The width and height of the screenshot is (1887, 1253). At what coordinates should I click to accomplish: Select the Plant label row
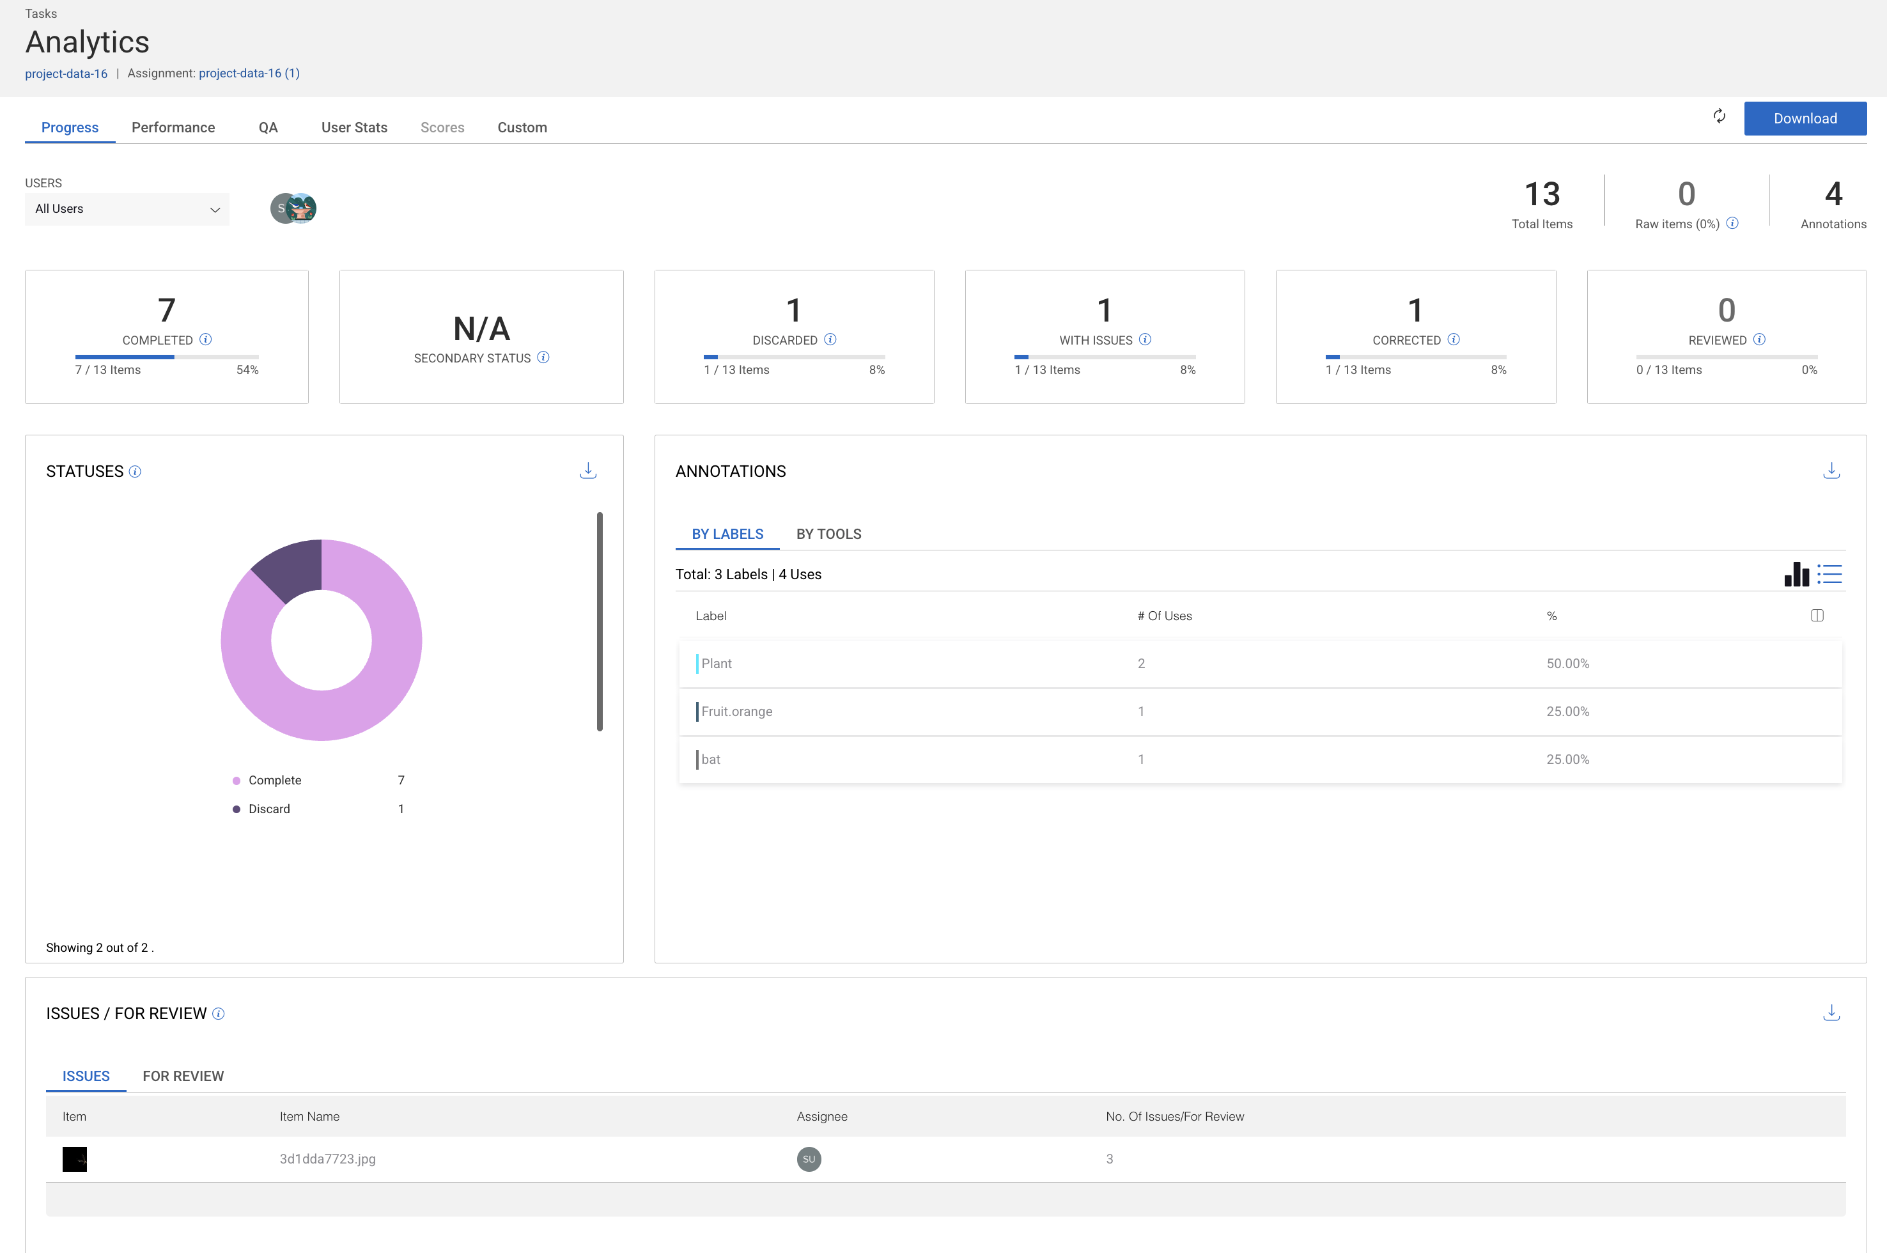pyautogui.click(x=1260, y=664)
